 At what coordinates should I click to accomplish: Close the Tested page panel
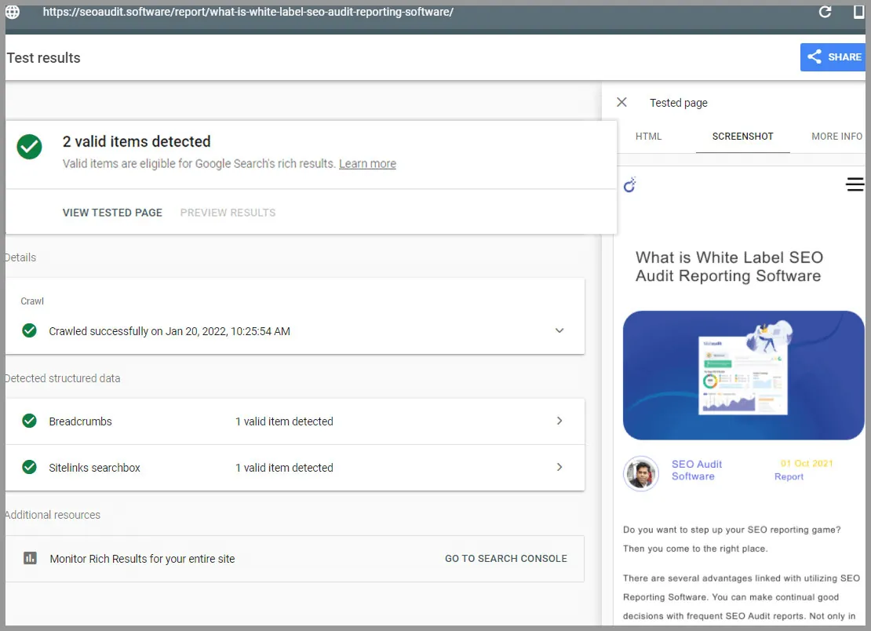[x=621, y=102]
